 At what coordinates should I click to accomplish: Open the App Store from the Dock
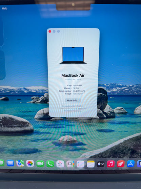(x=131, y=163)
